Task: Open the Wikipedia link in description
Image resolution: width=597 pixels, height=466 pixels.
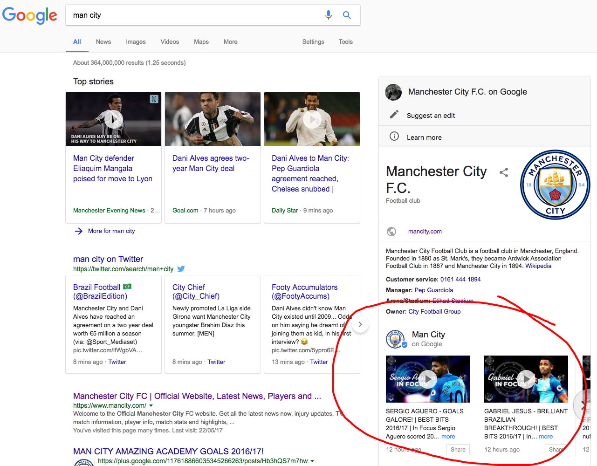Action: (538, 266)
